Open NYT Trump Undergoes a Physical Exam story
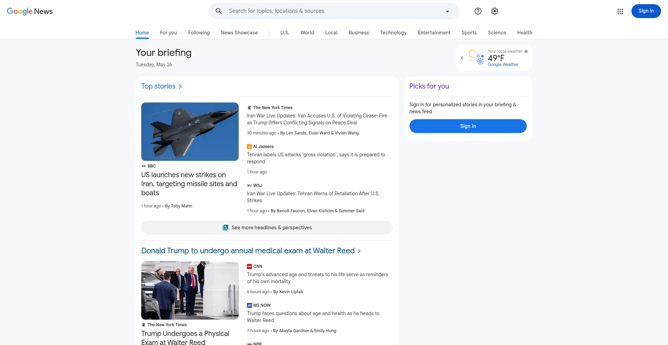The width and height of the screenshot is (668, 345). pyautogui.click(x=185, y=338)
